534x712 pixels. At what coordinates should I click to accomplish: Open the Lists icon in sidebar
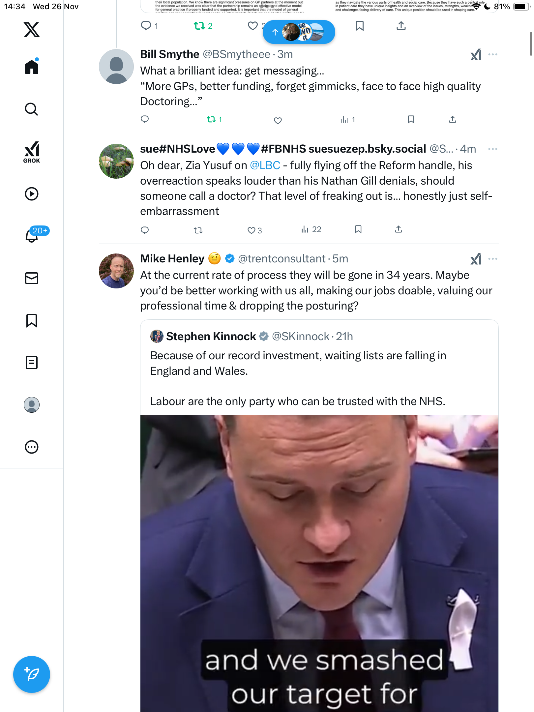pyautogui.click(x=32, y=363)
